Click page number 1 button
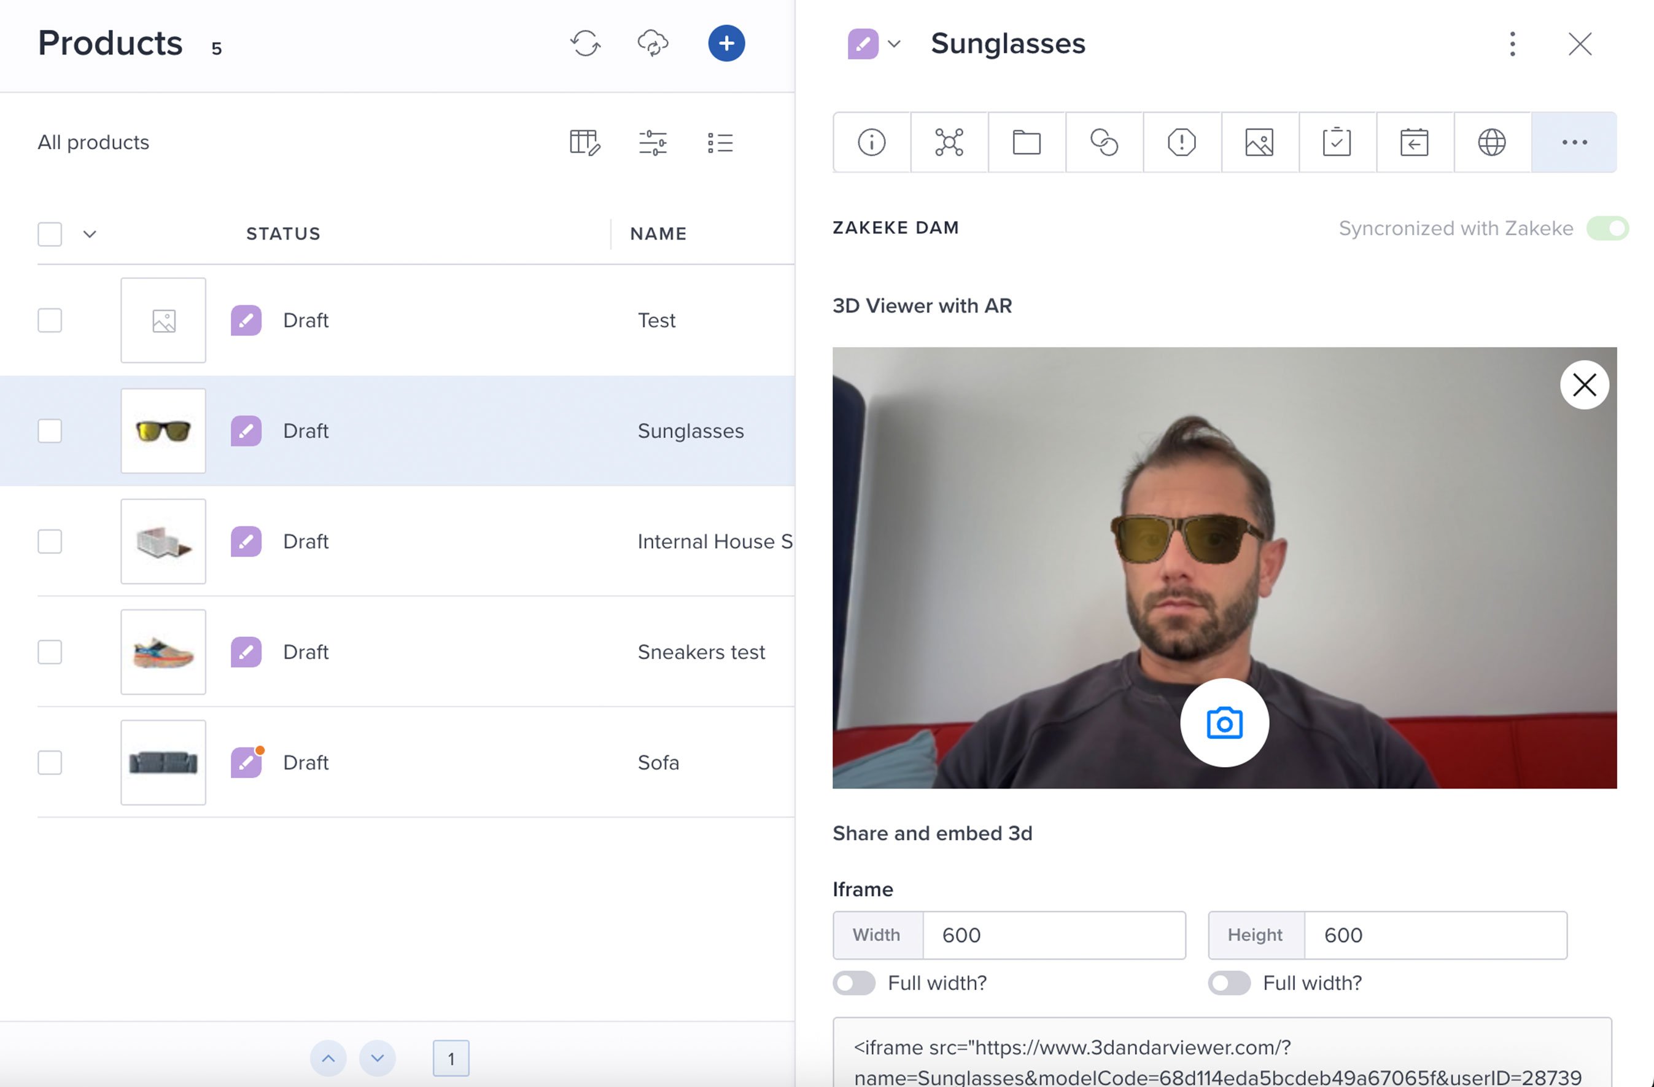The width and height of the screenshot is (1654, 1087). coord(450,1058)
